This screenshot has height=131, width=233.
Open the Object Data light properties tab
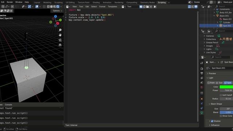pyautogui.click(x=202, y=113)
